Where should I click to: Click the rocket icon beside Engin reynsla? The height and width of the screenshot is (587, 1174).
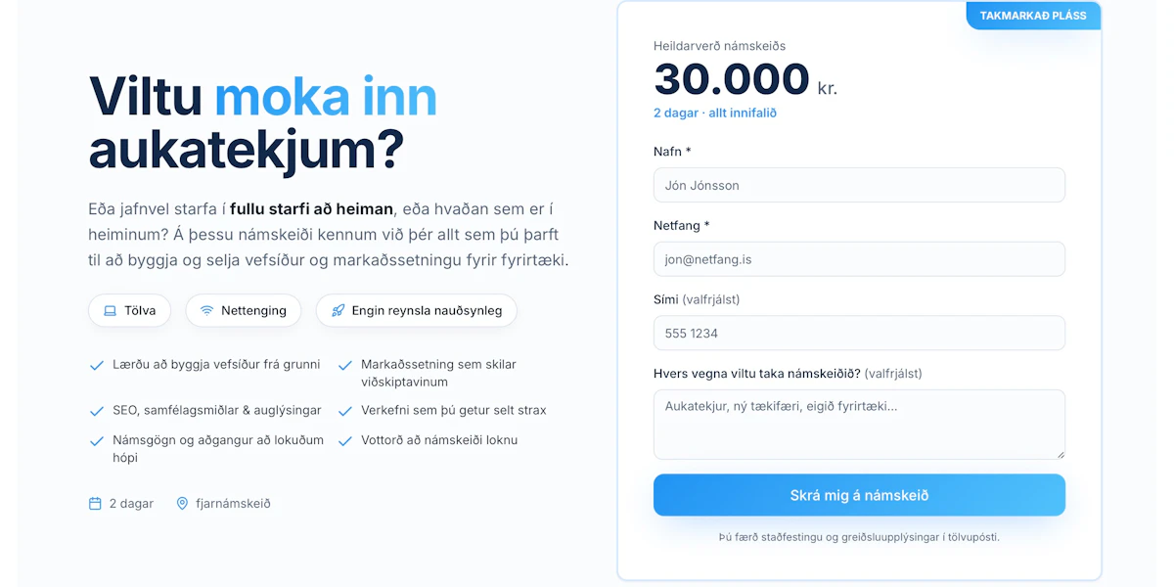(x=339, y=311)
